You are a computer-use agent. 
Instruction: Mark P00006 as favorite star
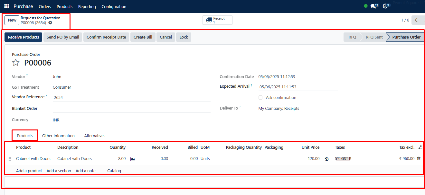pos(16,63)
